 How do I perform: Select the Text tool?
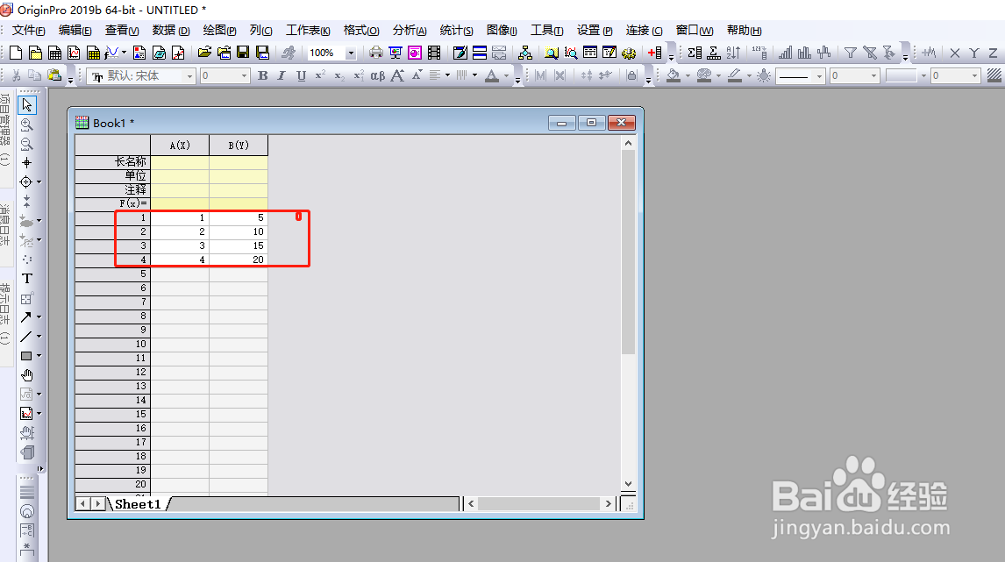27,279
